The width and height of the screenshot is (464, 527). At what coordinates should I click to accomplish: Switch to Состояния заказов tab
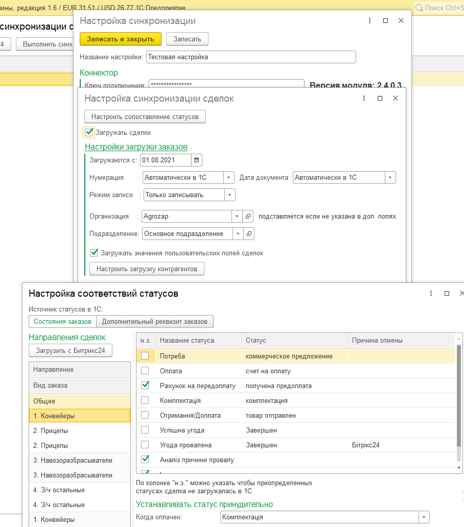[x=62, y=322]
